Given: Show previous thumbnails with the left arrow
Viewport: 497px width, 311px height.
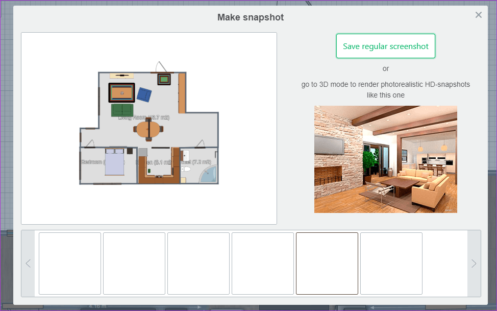Looking at the screenshot, I should point(28,264).
